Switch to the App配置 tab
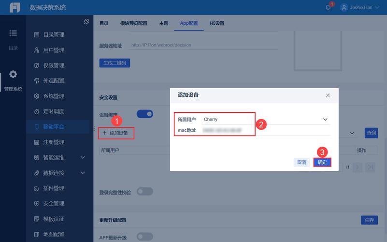387x242 pixels. point(189,23)
